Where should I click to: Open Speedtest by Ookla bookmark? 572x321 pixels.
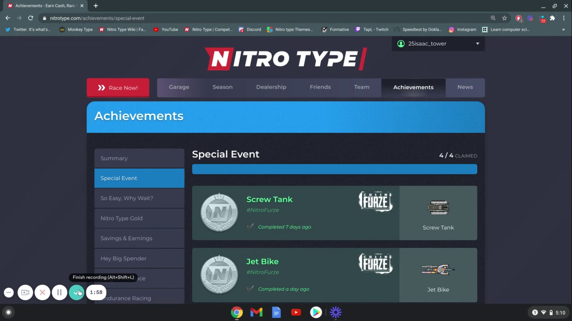(418, 29)
